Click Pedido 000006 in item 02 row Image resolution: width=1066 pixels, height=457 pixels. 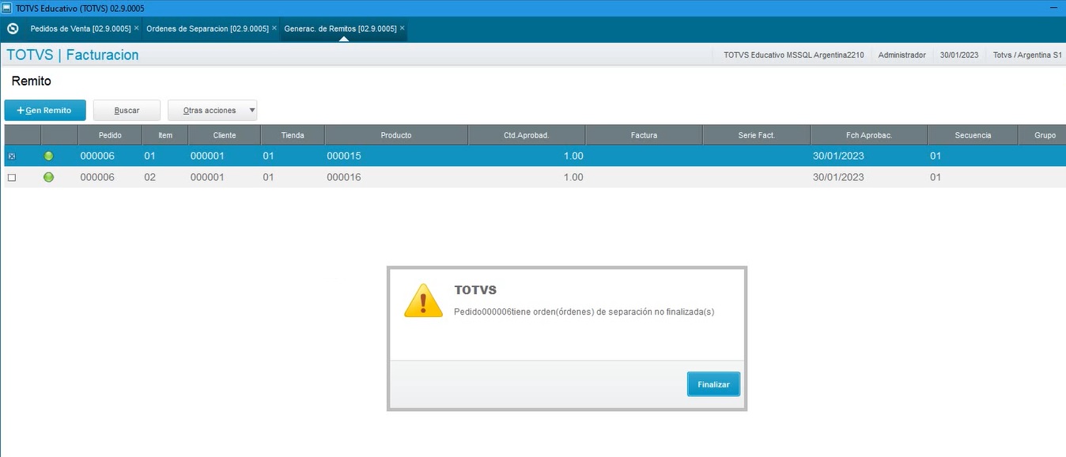pyautogui.click(x=97, y=177)
